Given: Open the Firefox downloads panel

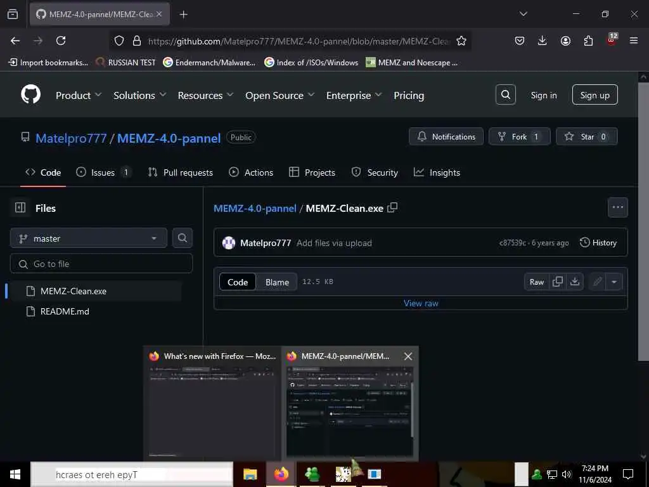Looking at the screenshot, I should pos(543,41).
